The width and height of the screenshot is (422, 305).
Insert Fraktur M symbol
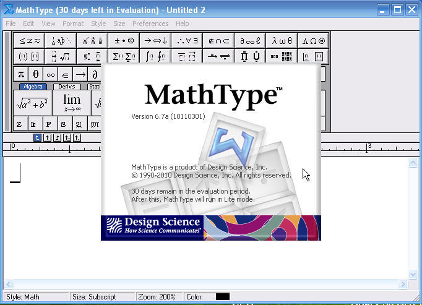click(x=95, y=124)
